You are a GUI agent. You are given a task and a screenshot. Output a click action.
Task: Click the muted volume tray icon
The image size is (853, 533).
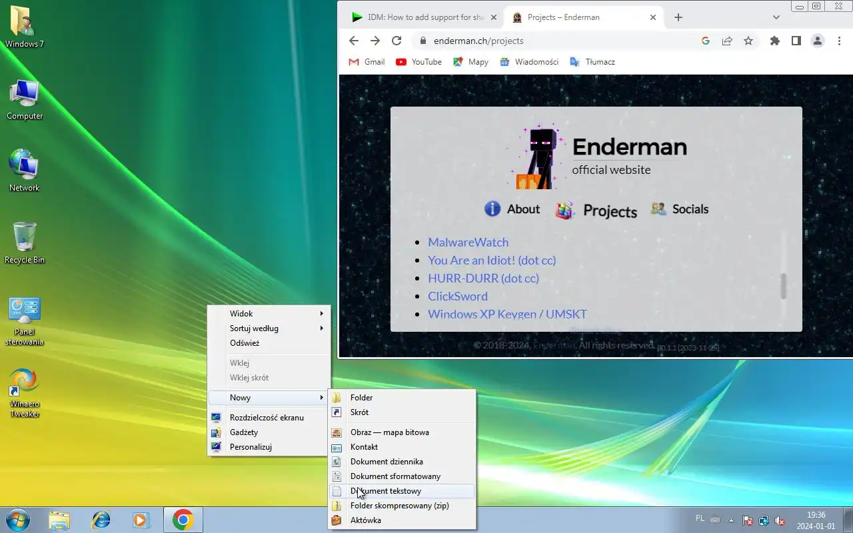click(x=780, y=520)
